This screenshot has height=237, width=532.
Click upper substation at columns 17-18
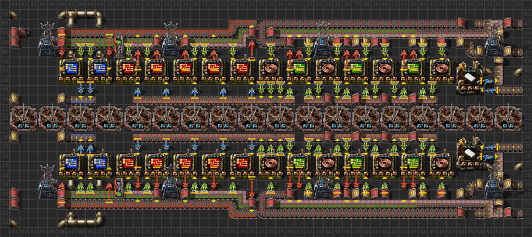(x=170, y=39)
